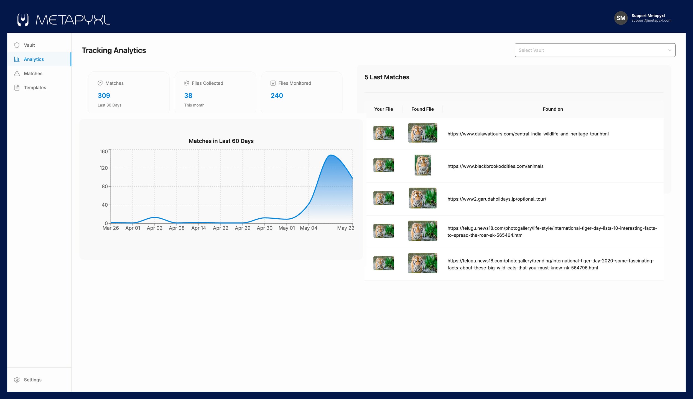The height and width of the screenshot is (399, 693).
Task: Click Your File thumbnail in garudaholidays row
Action: [x=383, y=198]
